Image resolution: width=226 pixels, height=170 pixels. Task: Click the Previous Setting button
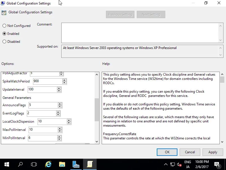point(120,14)
